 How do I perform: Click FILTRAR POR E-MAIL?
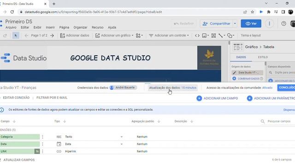pos(52,98)
